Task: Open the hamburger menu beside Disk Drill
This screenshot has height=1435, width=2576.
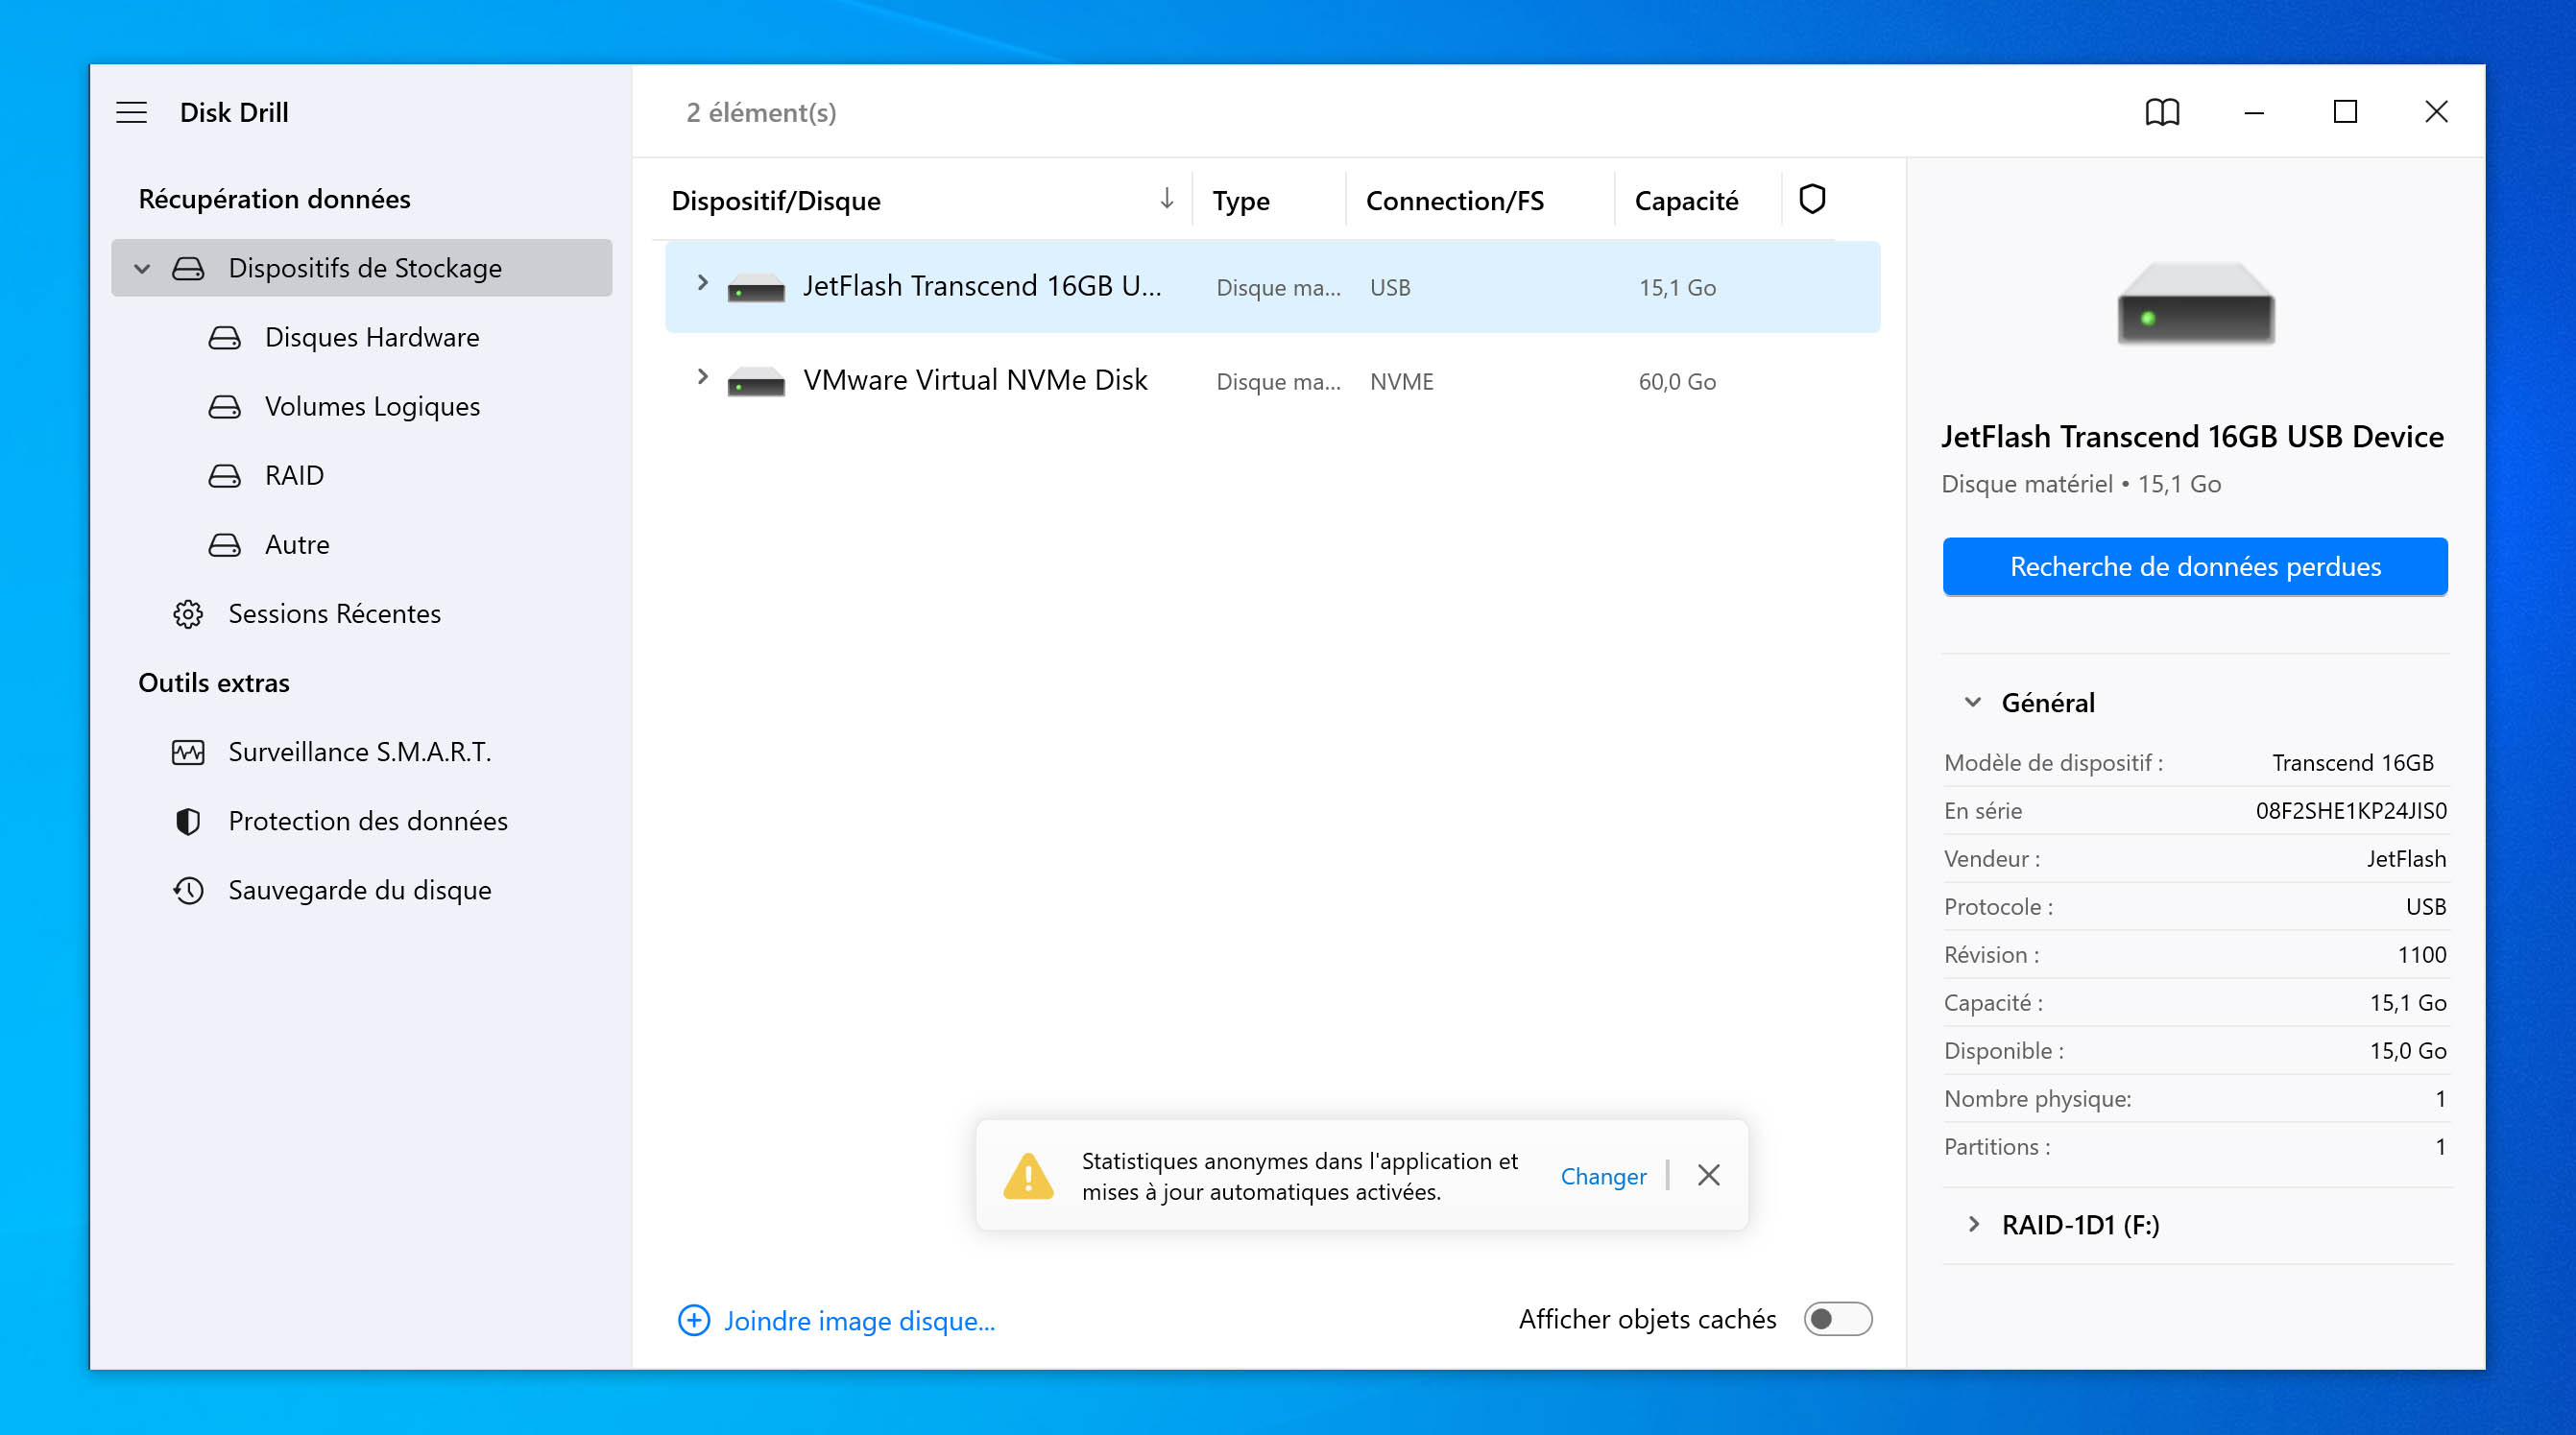Action: [x=131, y=112]
